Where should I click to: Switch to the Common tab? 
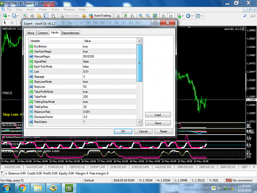coord(43,33)
